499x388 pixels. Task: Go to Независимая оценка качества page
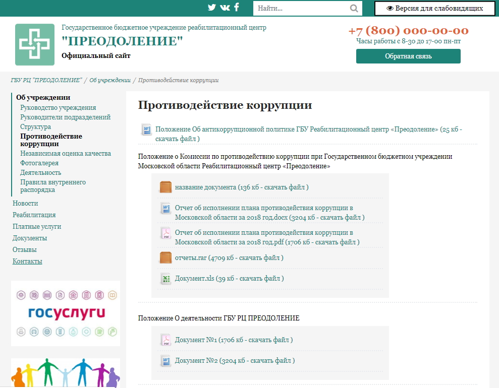pos(66,153)
